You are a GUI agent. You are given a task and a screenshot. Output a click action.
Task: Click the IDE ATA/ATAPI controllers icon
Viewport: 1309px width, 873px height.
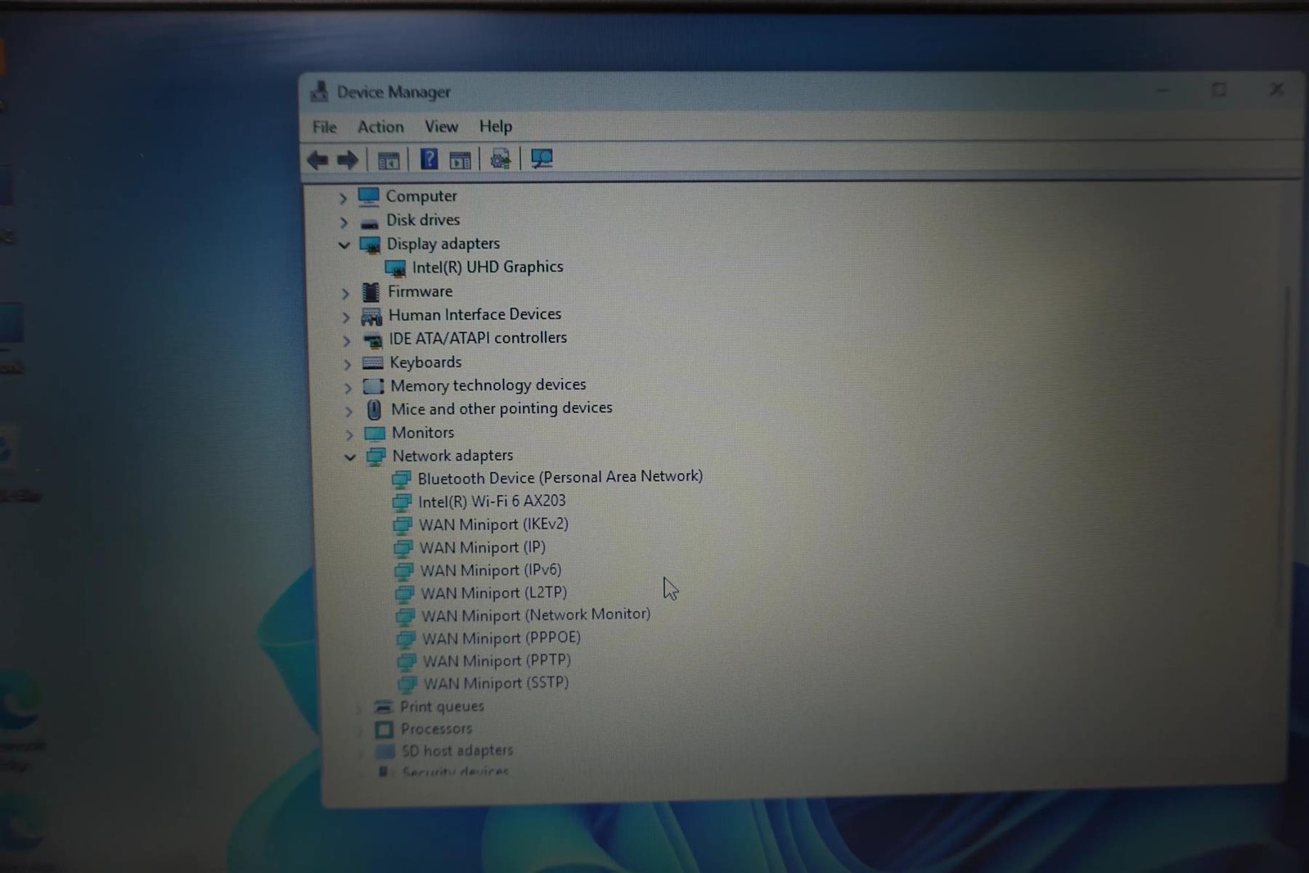(372, 340)
